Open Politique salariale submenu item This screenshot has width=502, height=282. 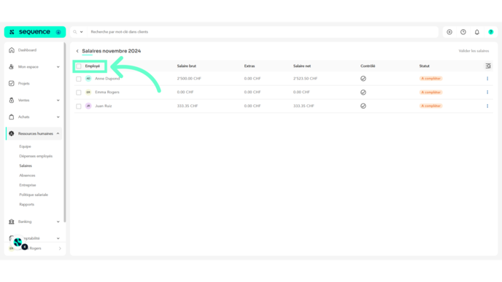34,195
